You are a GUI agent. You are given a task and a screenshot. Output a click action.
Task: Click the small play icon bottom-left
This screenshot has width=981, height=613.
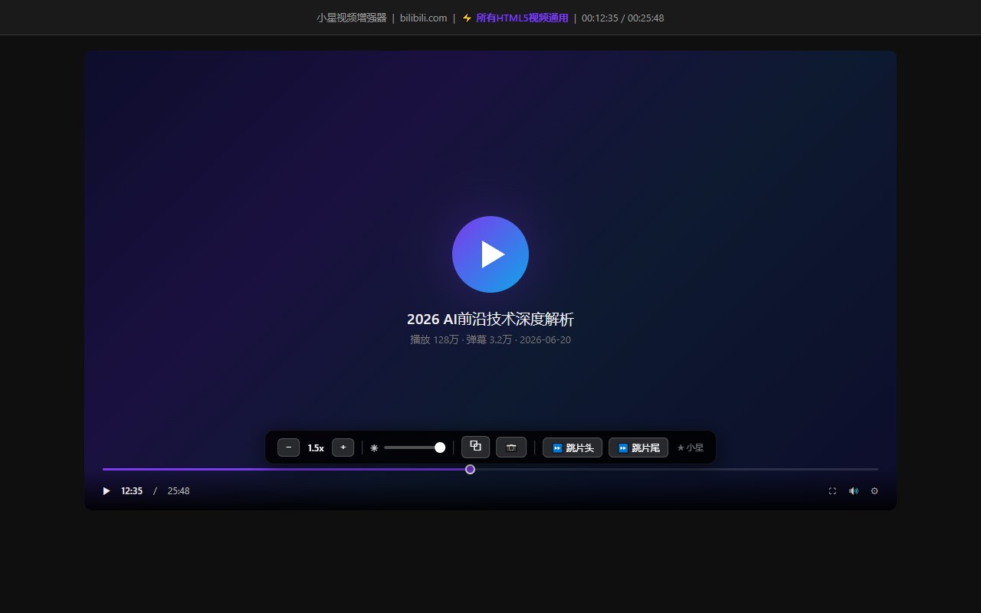pos(107,491)
